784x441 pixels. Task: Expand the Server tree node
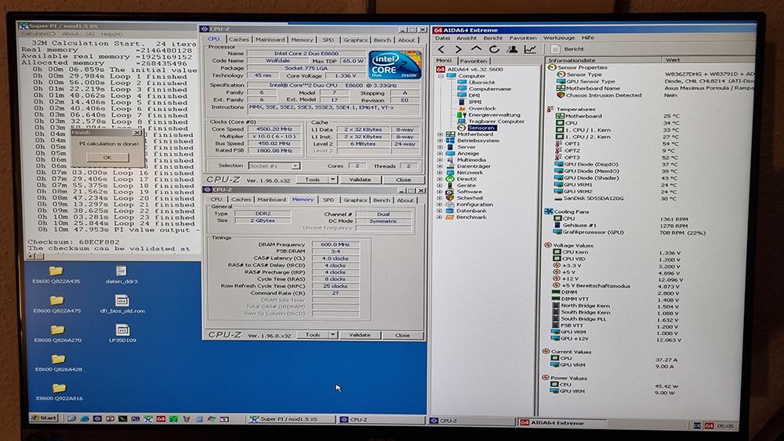click(x=440, y=147)
